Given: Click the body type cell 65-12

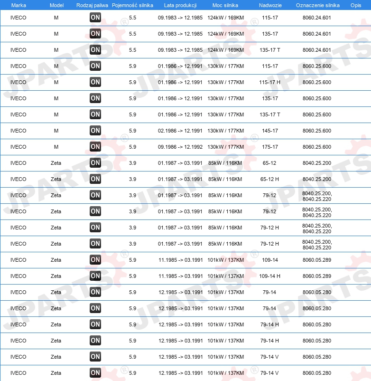Looking at the screenshot, I should tap(269, 163).
